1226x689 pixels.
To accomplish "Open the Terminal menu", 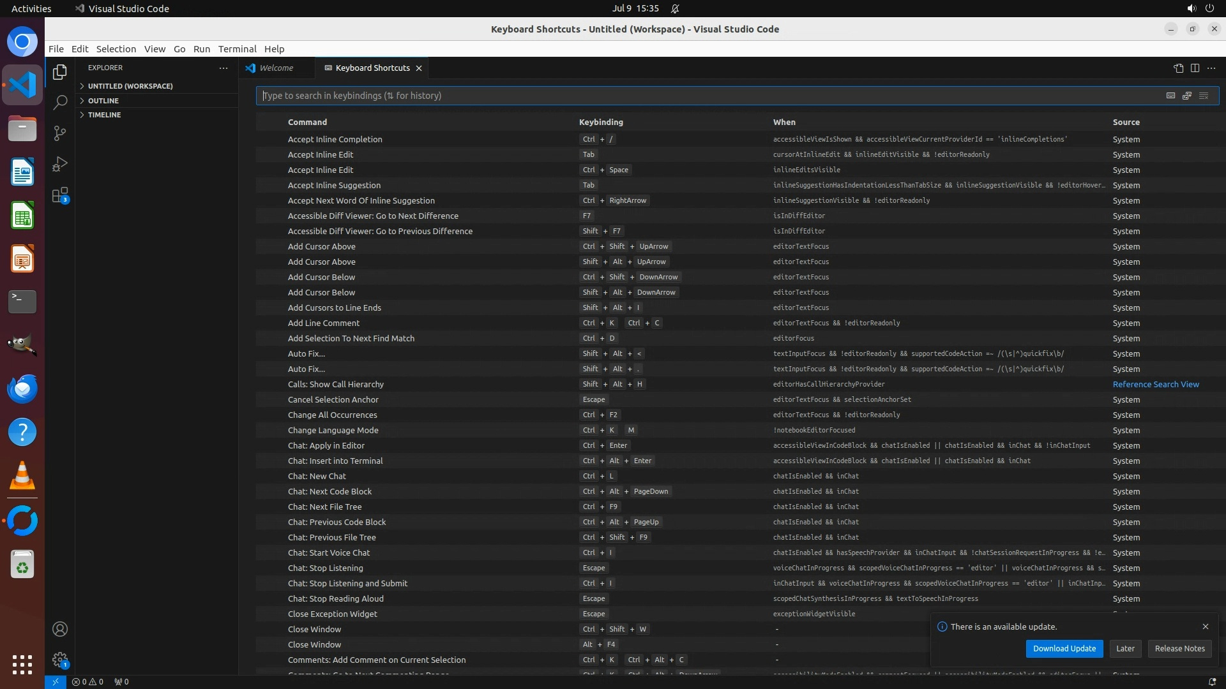I will tap(237, 49).
